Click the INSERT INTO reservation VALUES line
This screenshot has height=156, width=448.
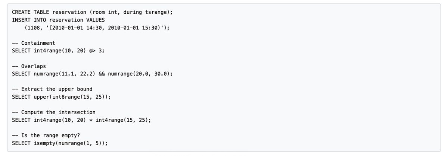pos(58,20)
